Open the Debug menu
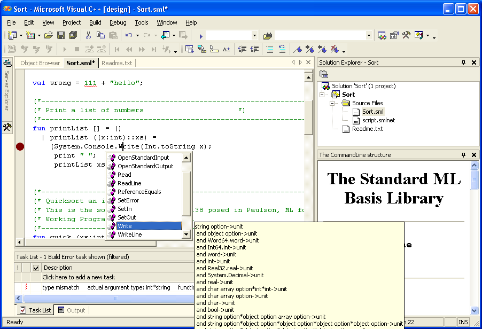 coord(118,22)
